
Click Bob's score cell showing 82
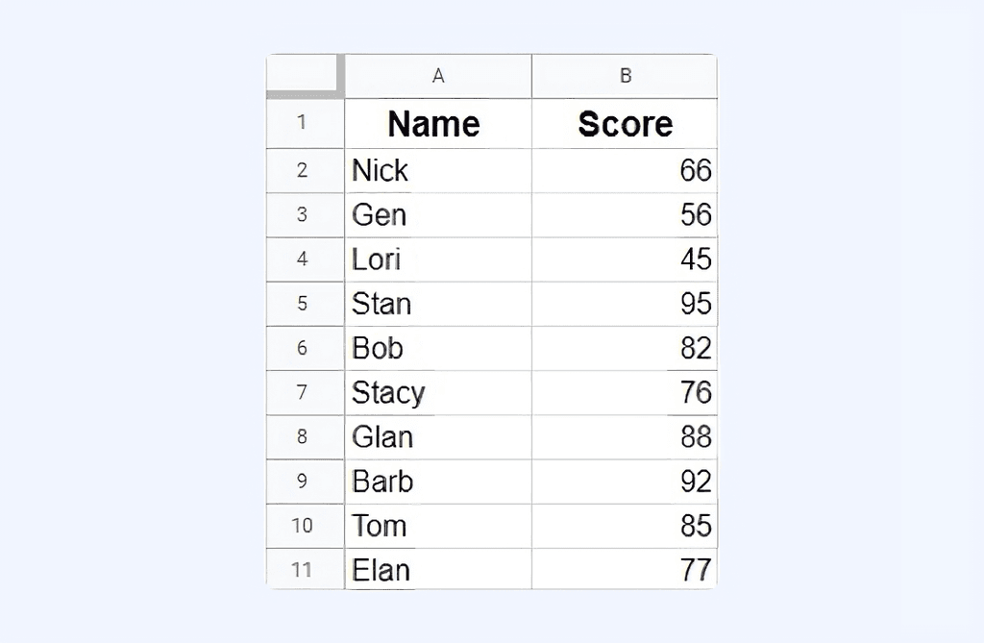point(625,348)
